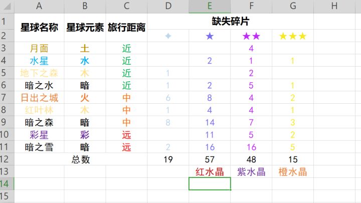Click the 彩 element cell
Image resolution: width=361 pixels, height=203 pixels.
85,135
